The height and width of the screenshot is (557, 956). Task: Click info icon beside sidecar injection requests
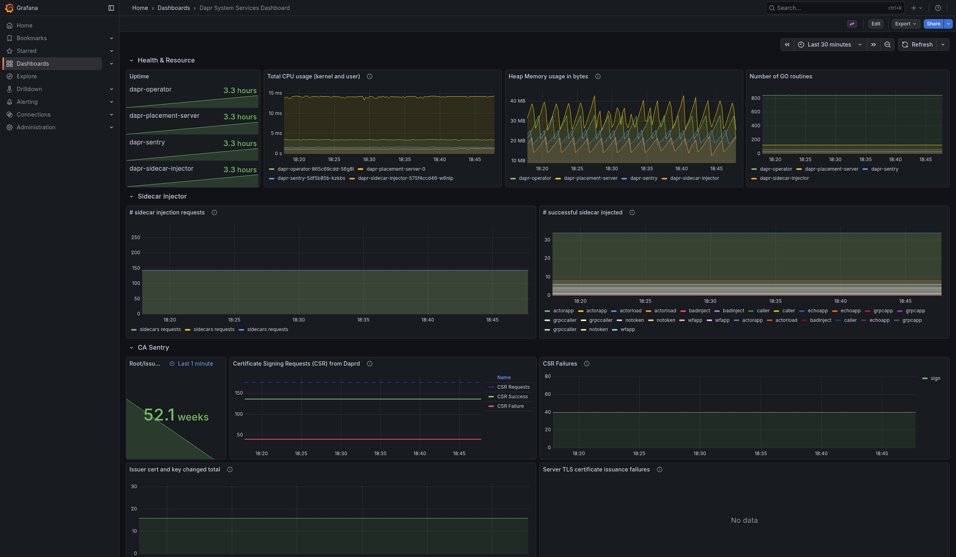[214, 212]
